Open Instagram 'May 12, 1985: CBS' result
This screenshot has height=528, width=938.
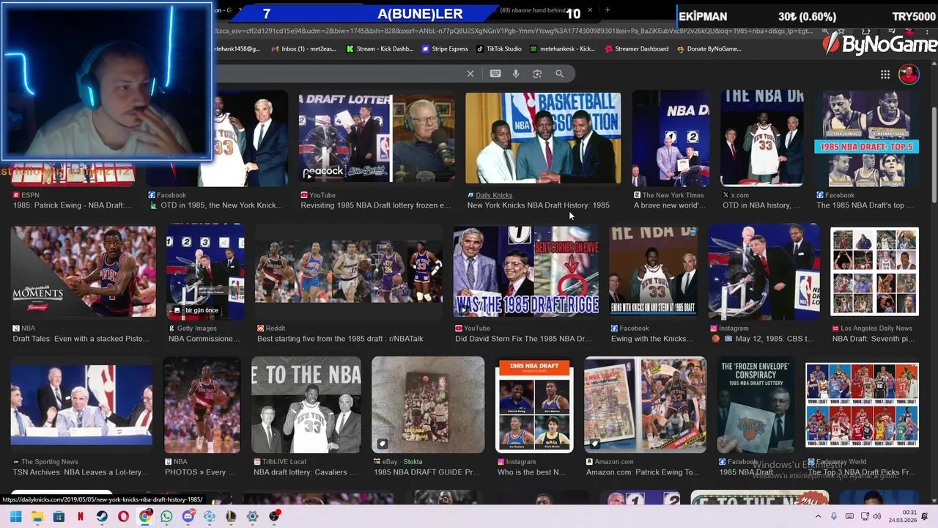[764, 339]
